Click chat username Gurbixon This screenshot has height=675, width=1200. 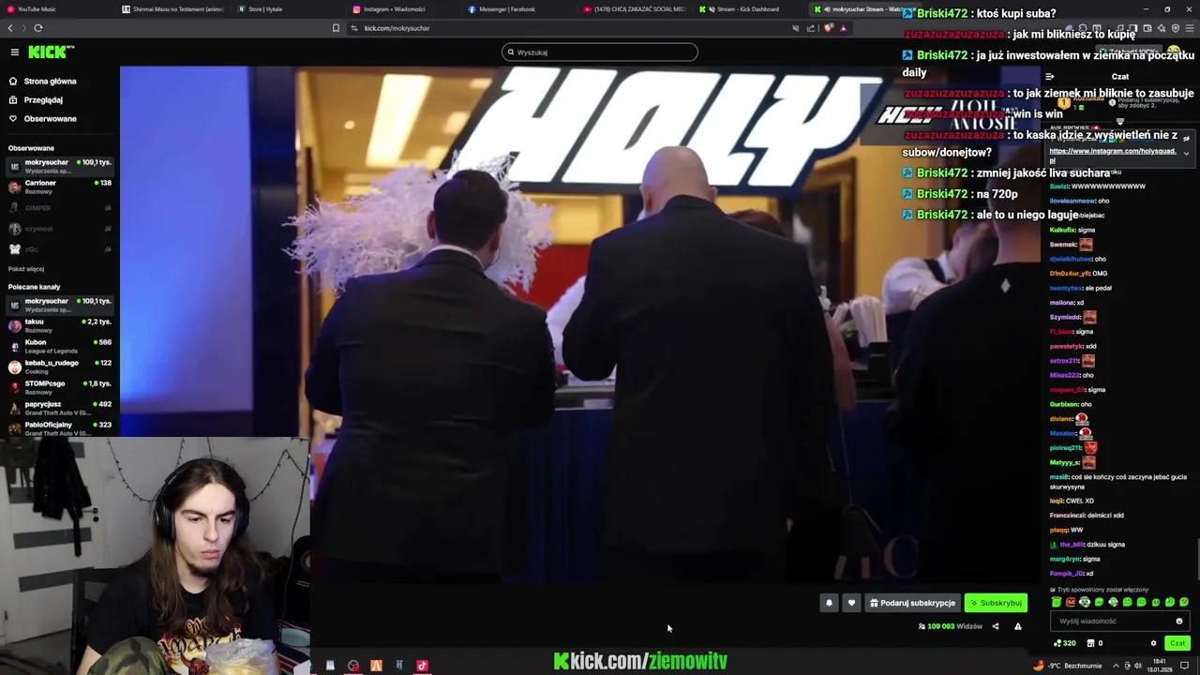1064,404
